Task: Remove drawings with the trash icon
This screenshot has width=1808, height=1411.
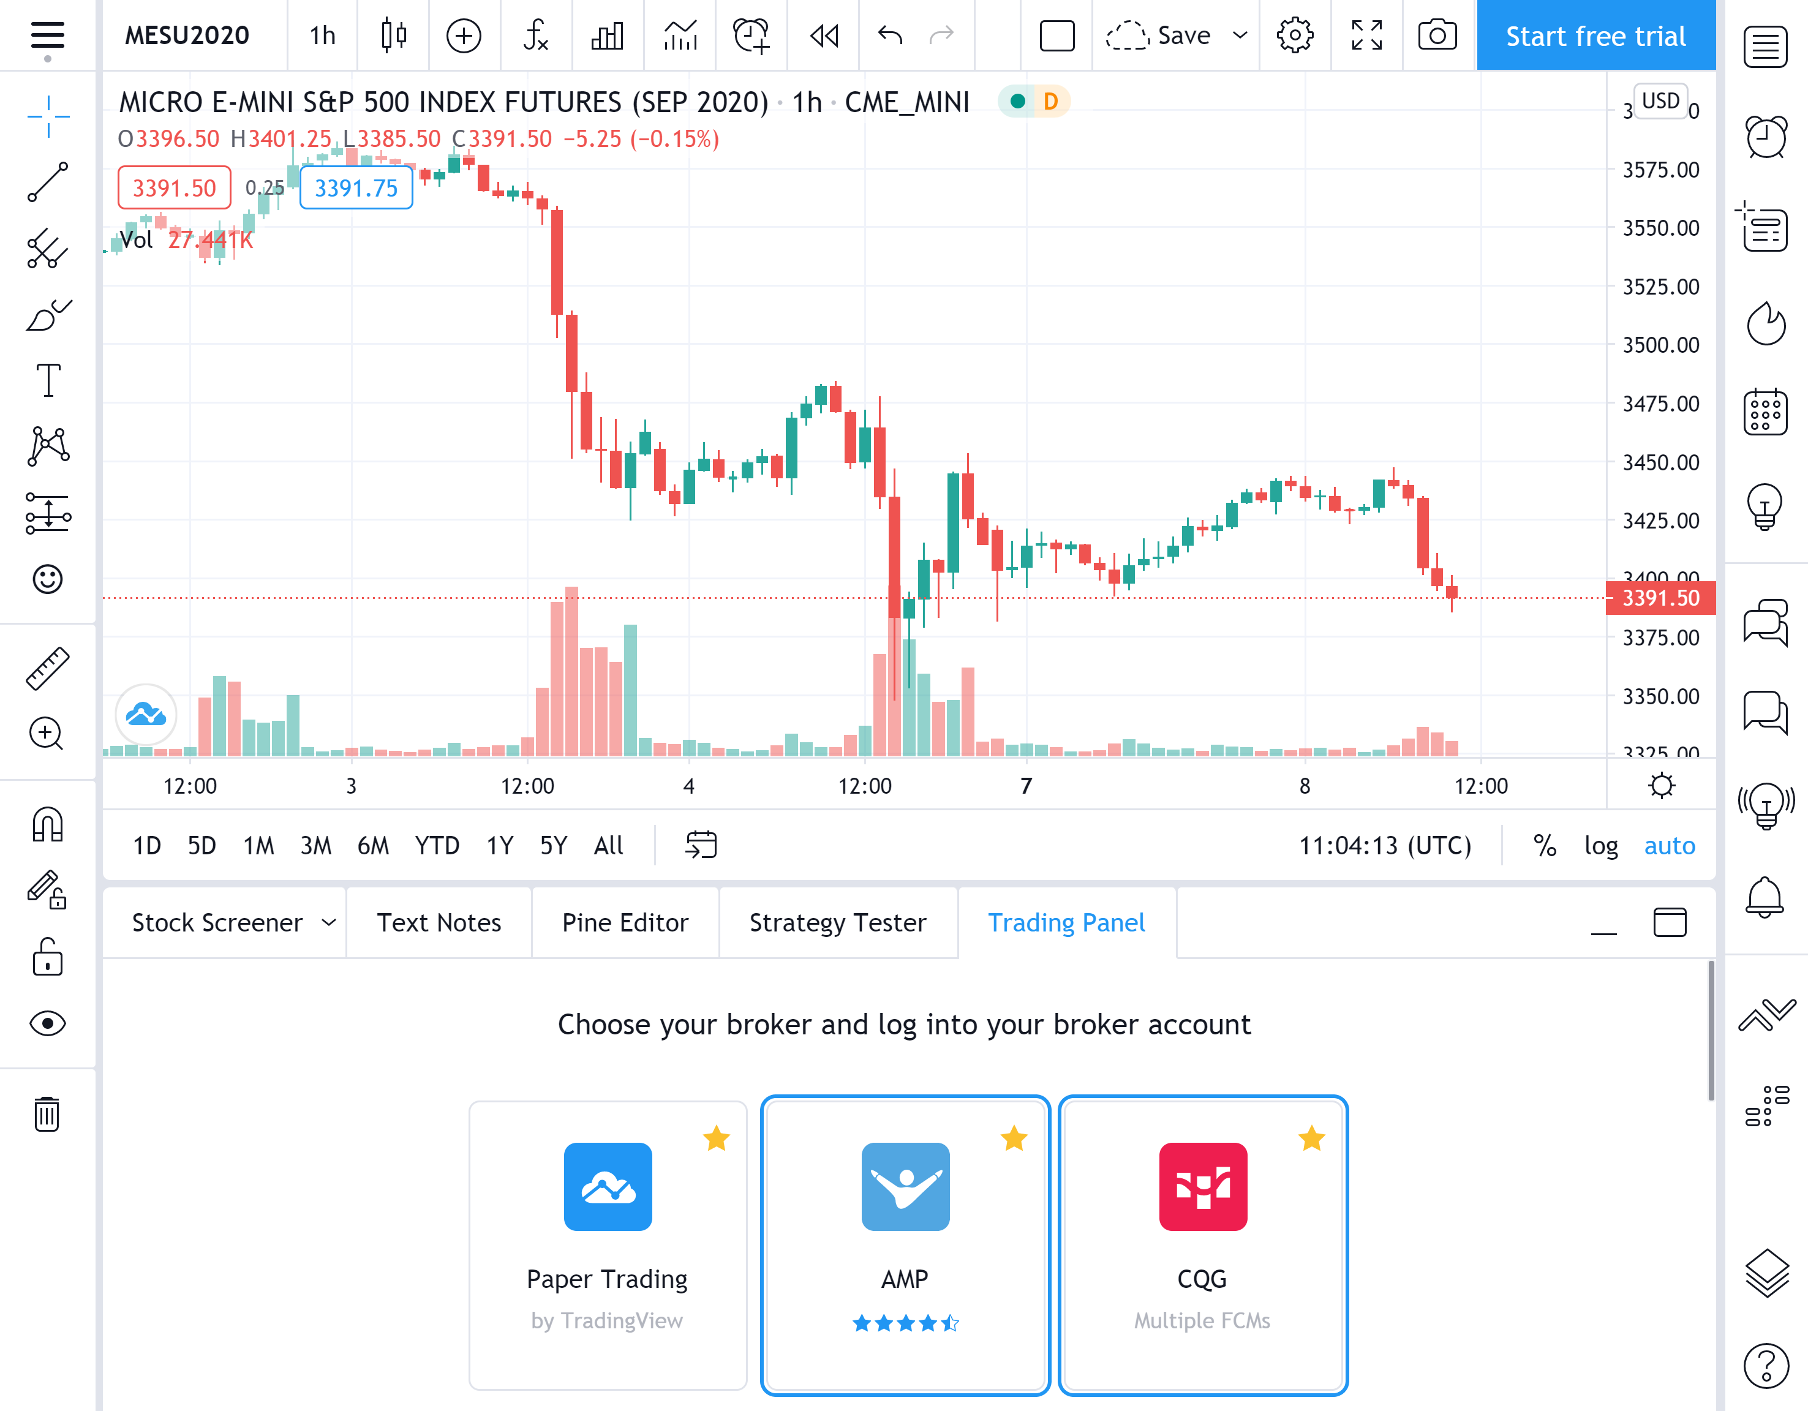Action: pos(47,1113)
